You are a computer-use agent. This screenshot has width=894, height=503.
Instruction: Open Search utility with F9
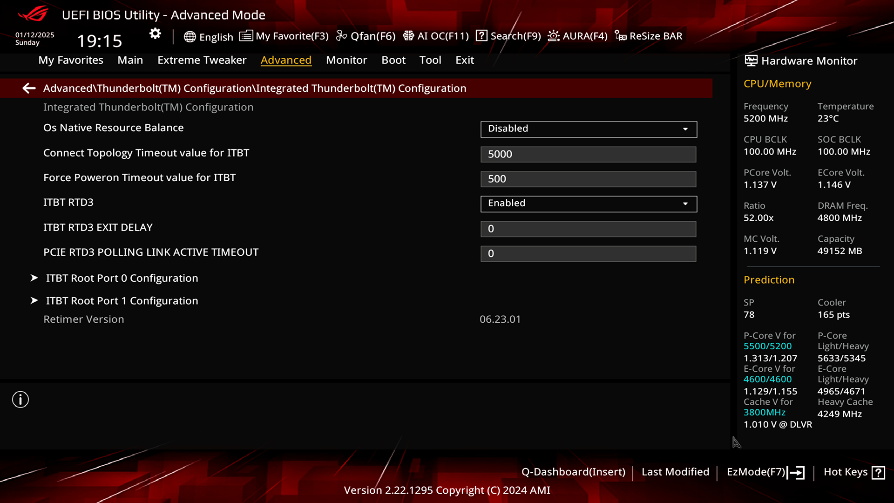pyautogui.click(x=515, y=35)
